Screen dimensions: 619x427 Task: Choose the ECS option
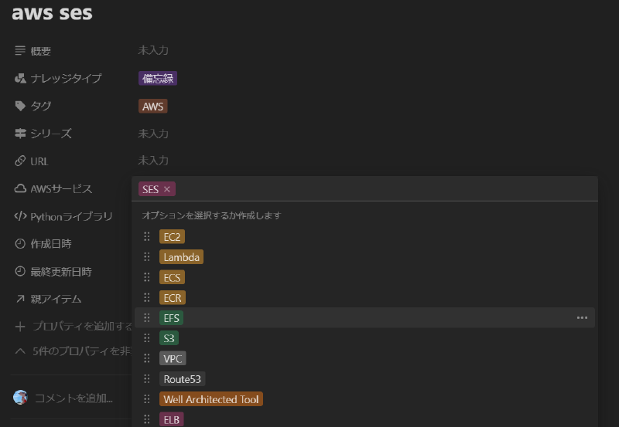click(172, 277)
